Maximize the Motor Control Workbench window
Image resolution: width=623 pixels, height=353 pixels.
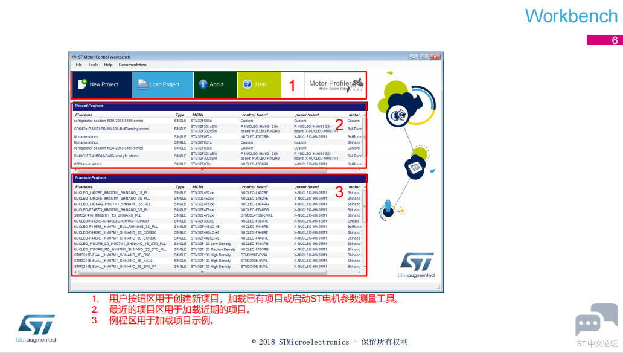coord(424,57)
